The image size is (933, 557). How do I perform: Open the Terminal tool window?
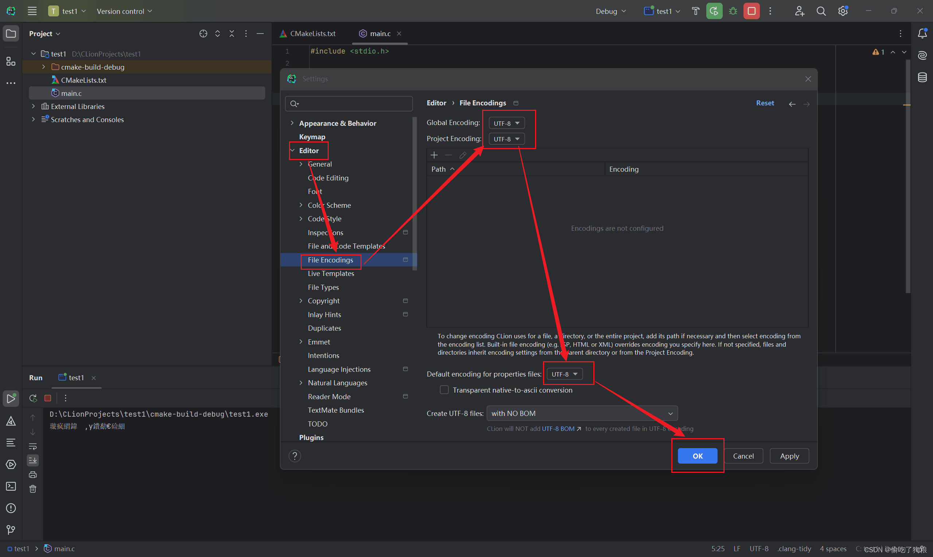point(11,486)
